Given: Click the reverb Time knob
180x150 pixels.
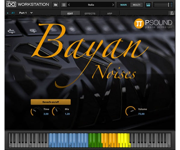Looking at the screenshot, I should [35, 111].
